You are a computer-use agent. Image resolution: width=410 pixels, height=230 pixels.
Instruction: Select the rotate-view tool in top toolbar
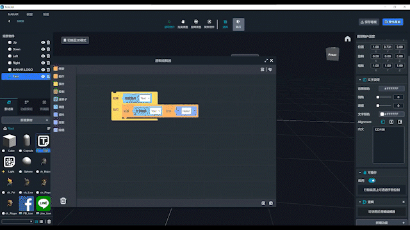196,24
